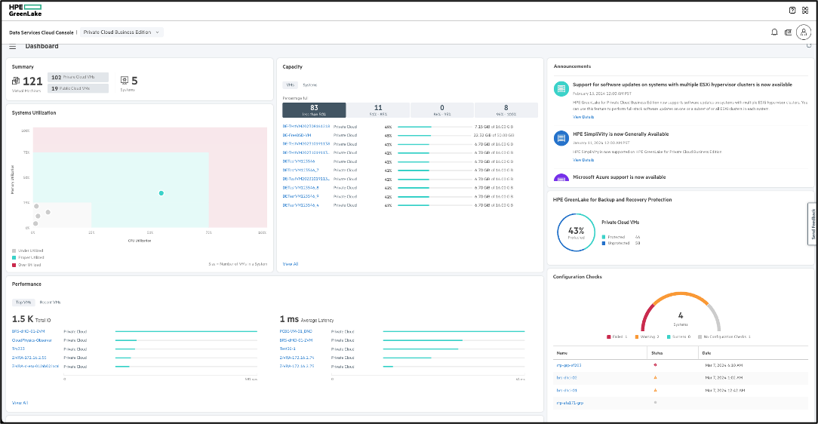Click the user profile avatar icon
The height and width of the screenshot is (424, 818).
pos(804,32)
